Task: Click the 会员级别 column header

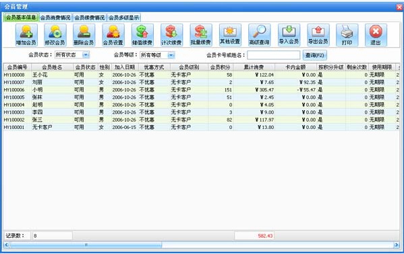Action: tap(189, 67)
